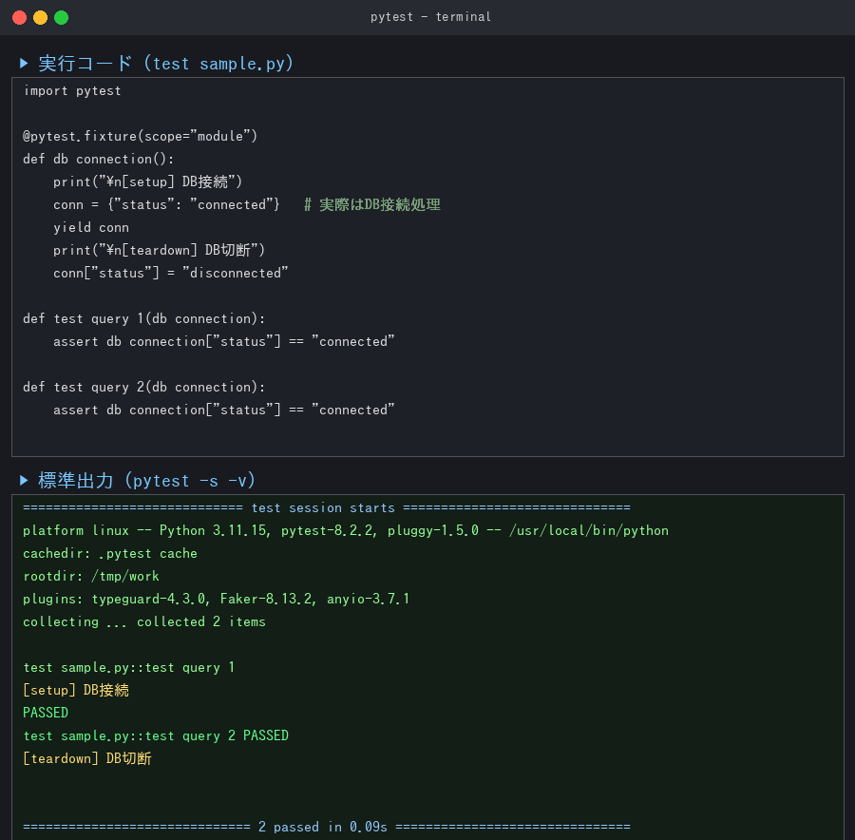Click the "plugins: typeguard-4.3.0" line
This screenshot has width=855, height=840.
(216, 599)
